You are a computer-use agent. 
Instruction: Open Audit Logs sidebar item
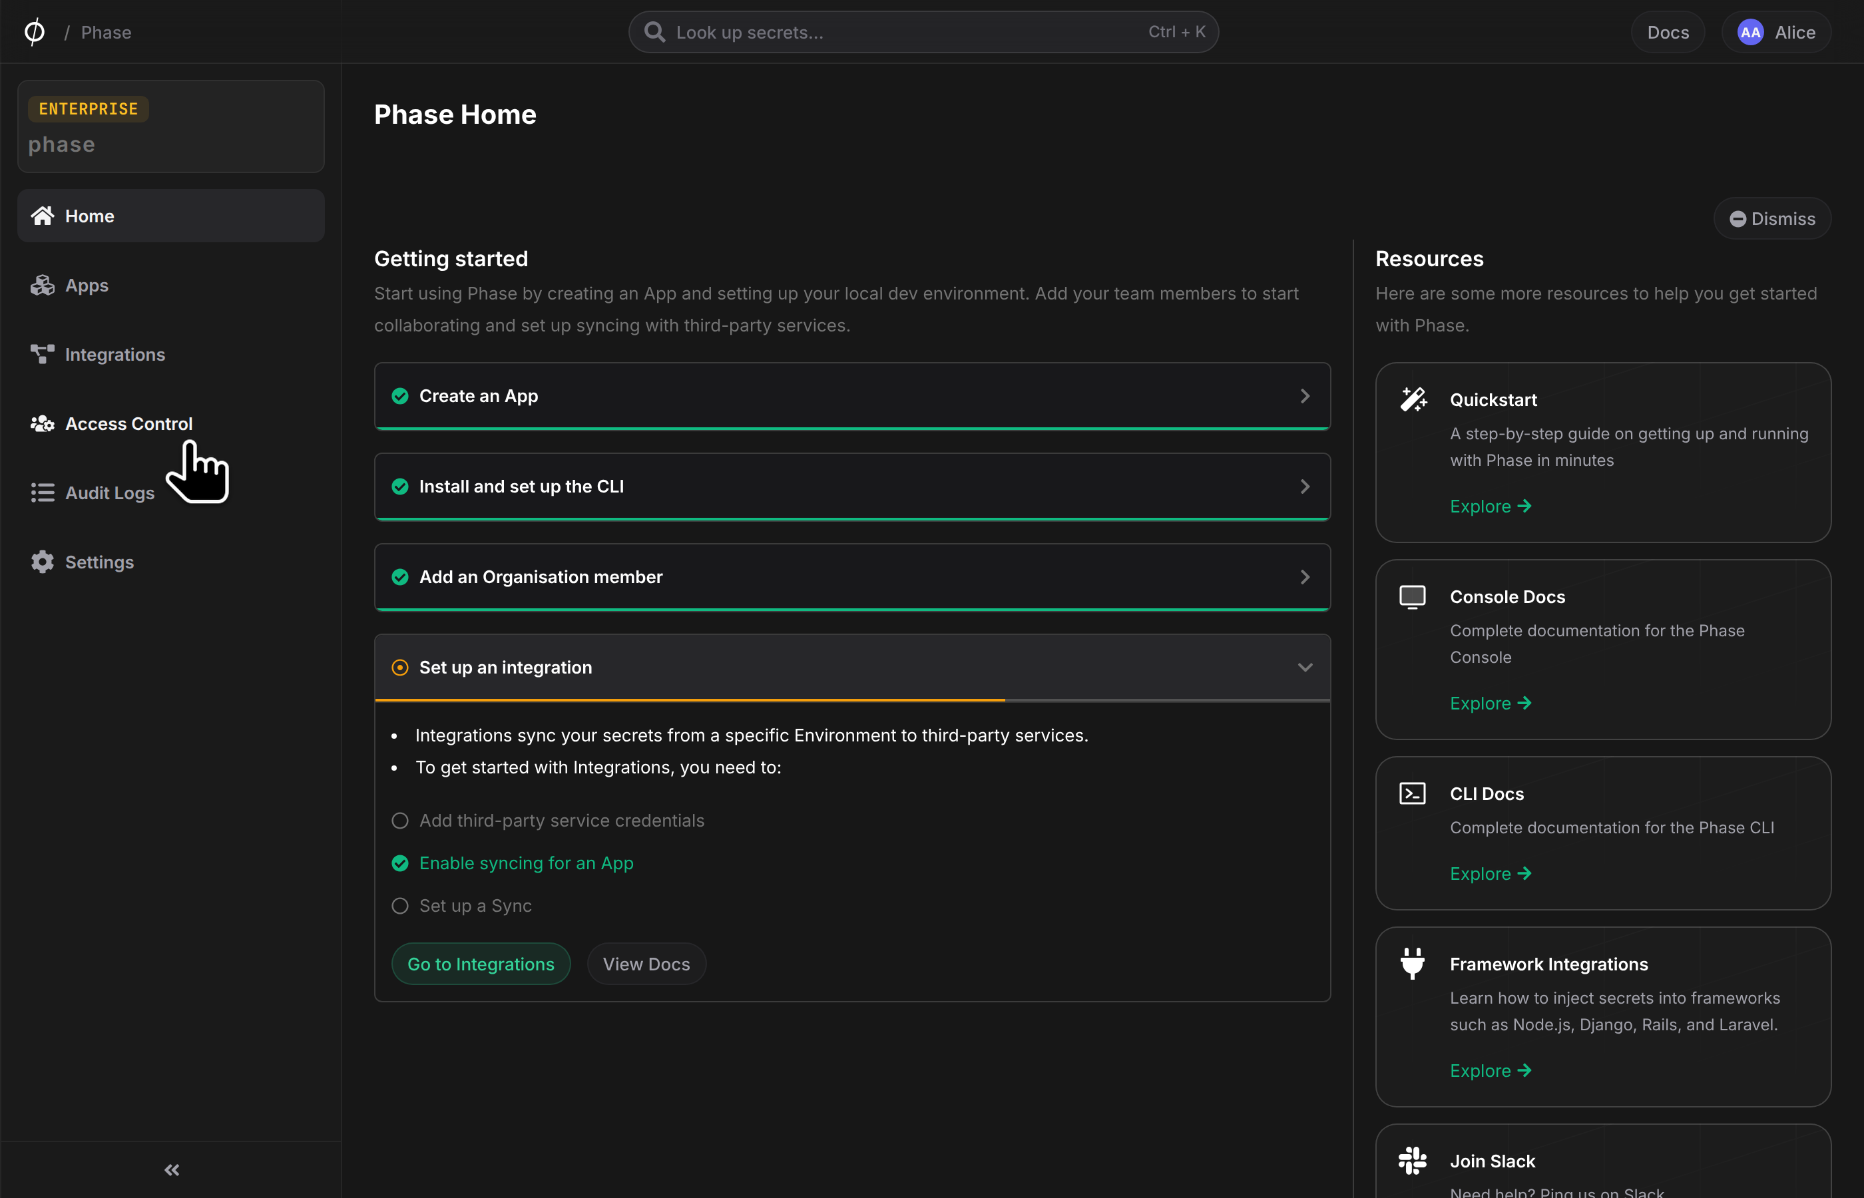[171, 493]
